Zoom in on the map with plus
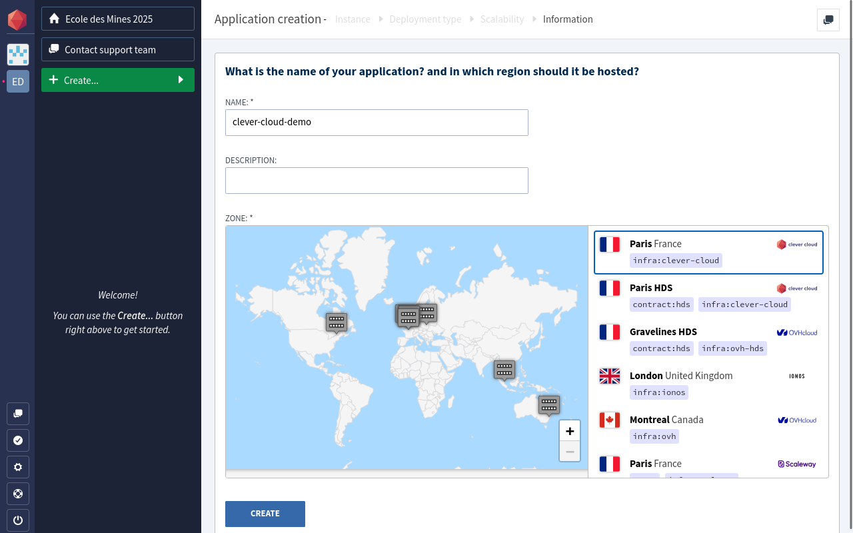853x533 pixels. point(570,431)
